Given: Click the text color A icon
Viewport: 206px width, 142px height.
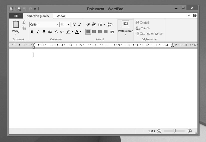Looking at the screenshot, I should coord(77,31).
